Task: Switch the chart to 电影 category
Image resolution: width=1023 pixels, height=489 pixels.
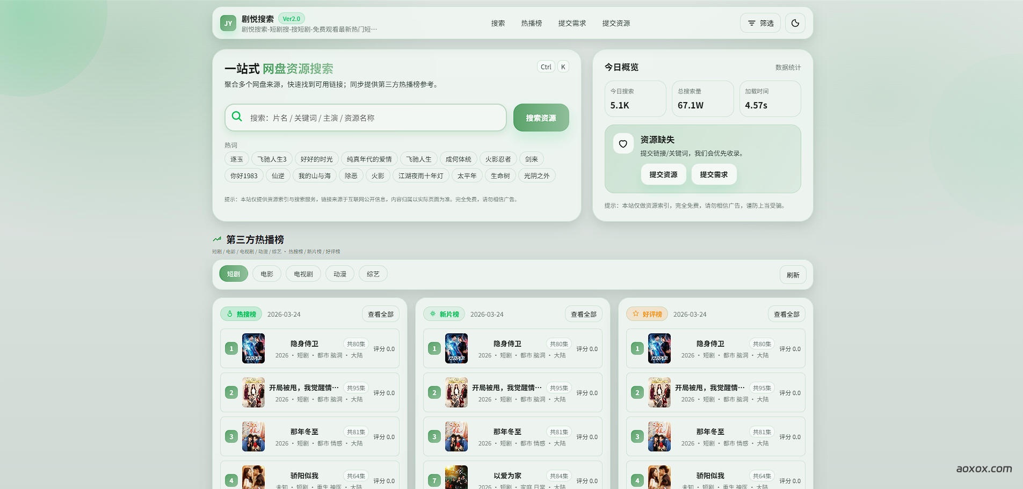Action: 267,274
